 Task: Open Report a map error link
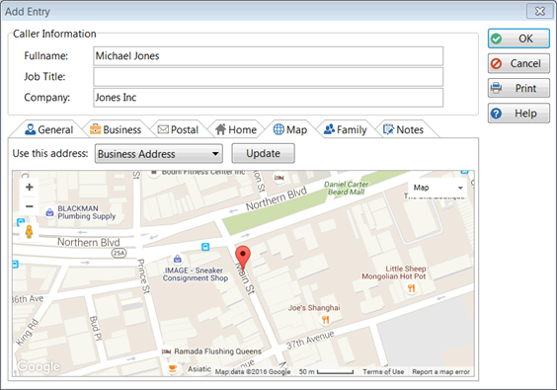440,372
